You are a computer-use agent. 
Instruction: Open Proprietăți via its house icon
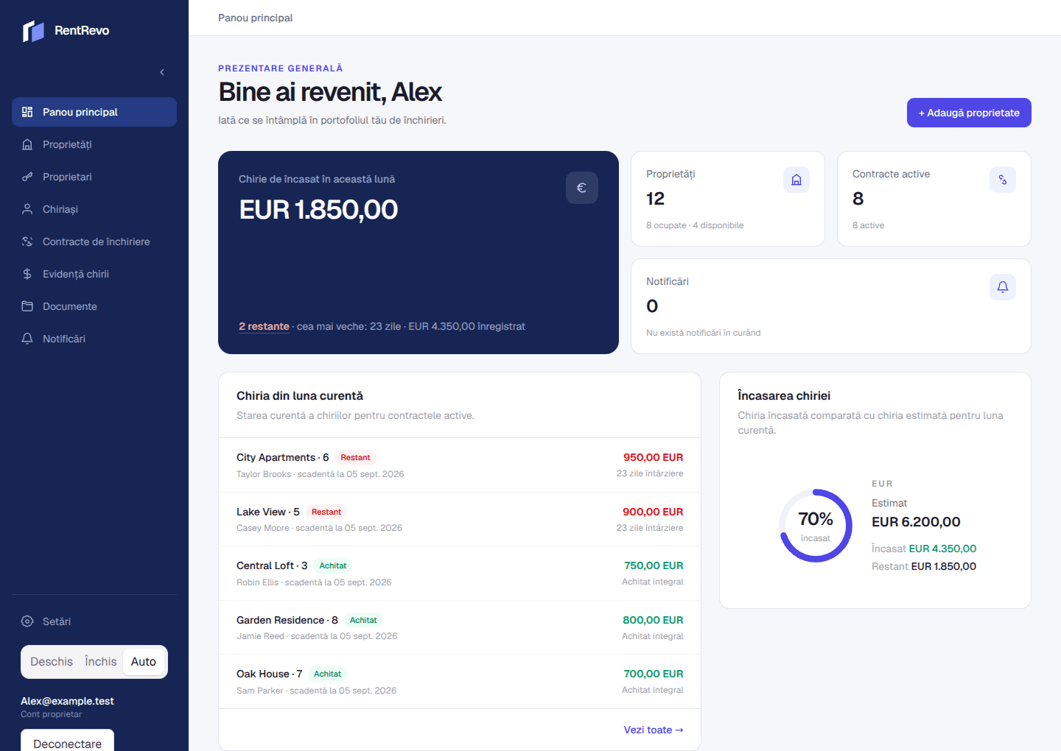point(27,144)
